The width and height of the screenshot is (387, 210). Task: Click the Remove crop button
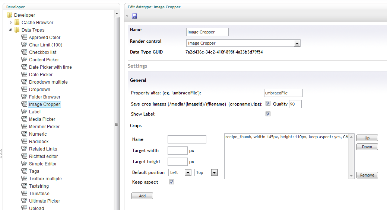(x=367, y=175)
